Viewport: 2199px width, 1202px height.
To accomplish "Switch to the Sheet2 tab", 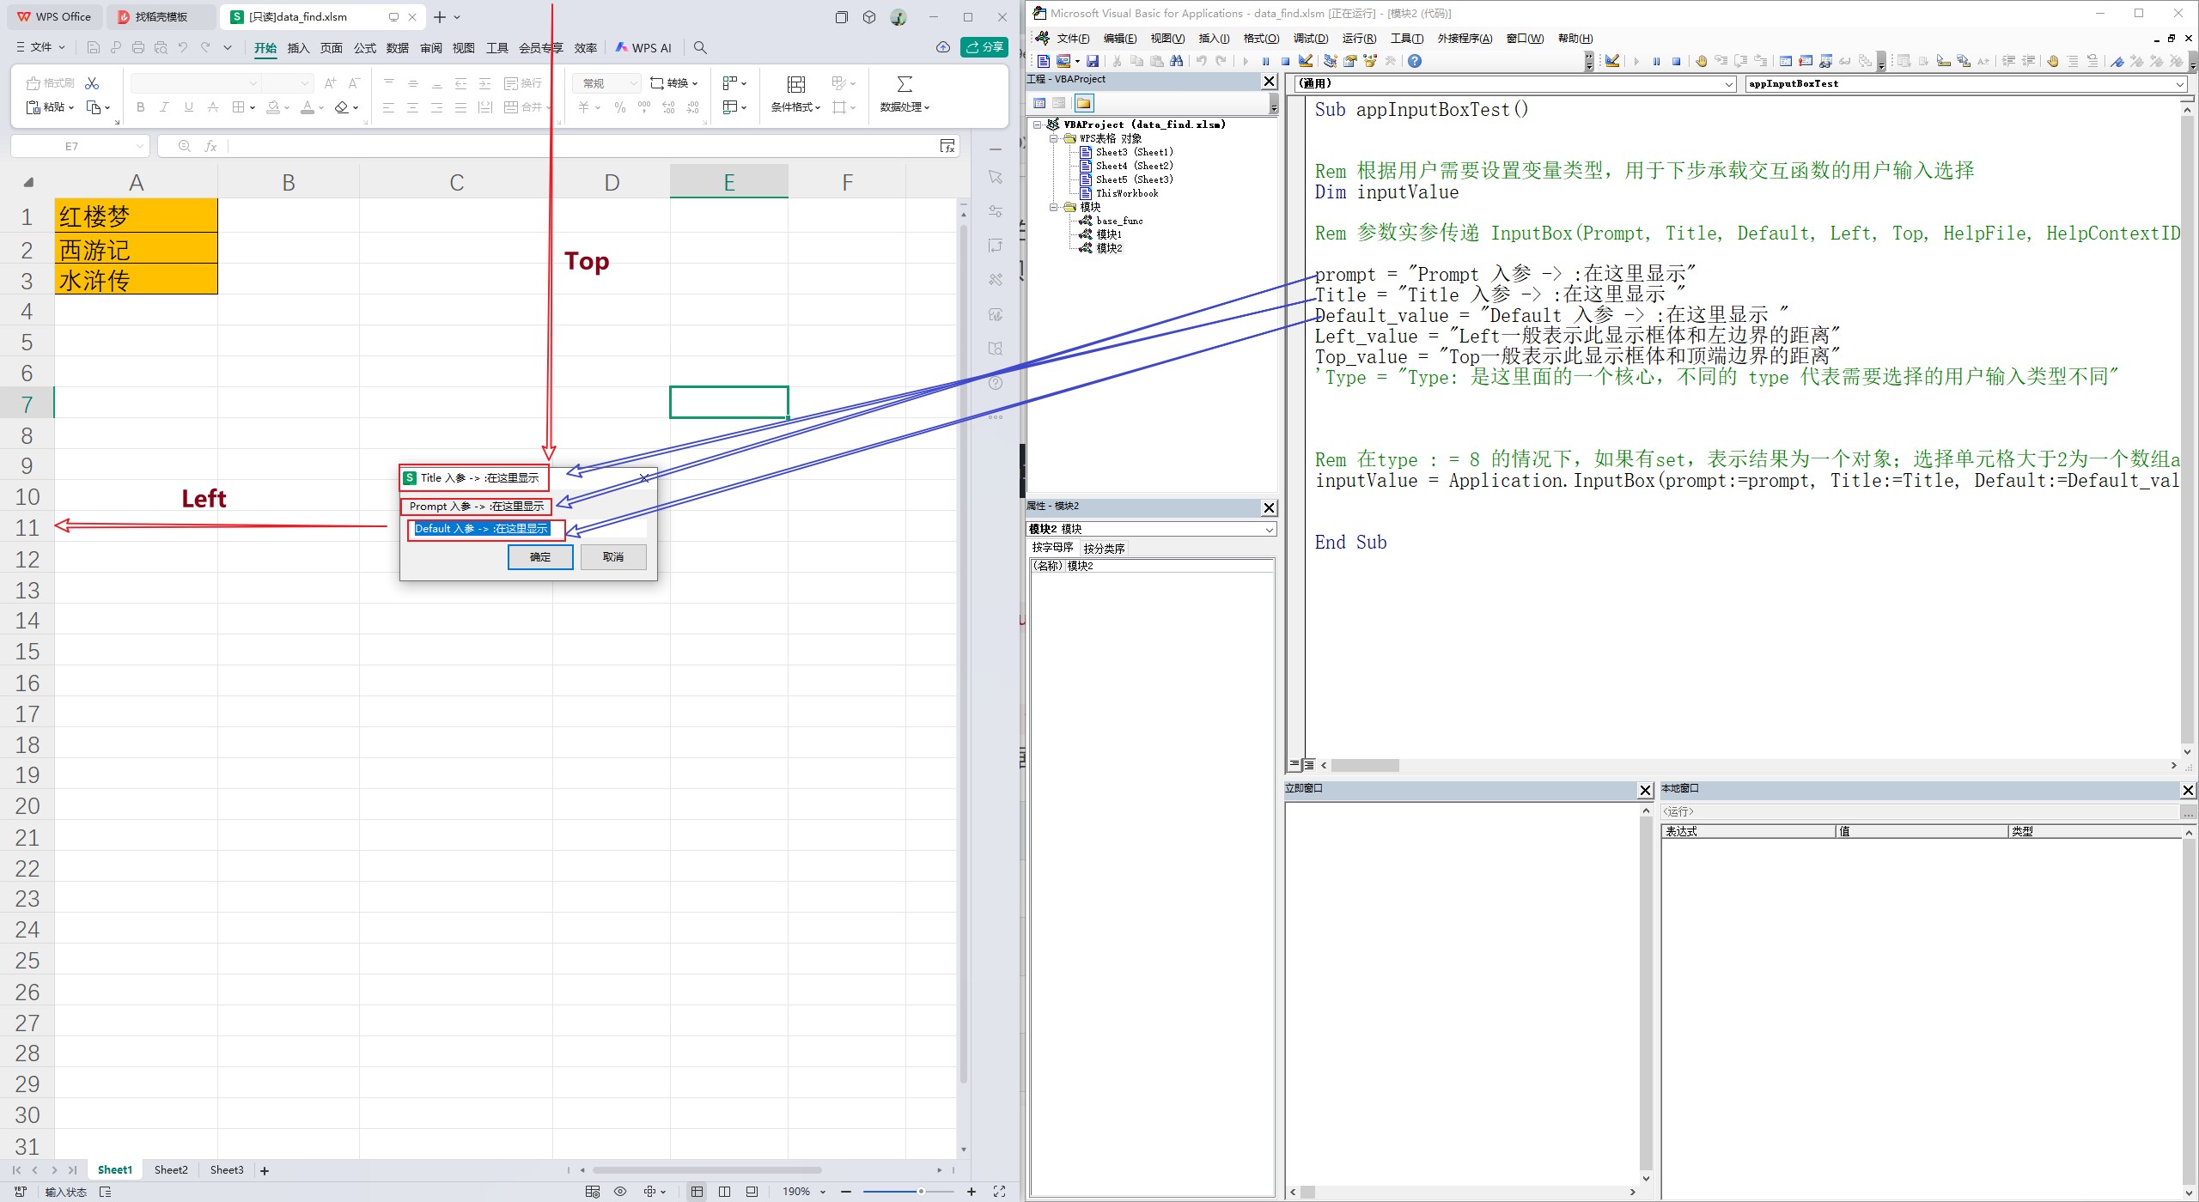I will click(171, 1170).
